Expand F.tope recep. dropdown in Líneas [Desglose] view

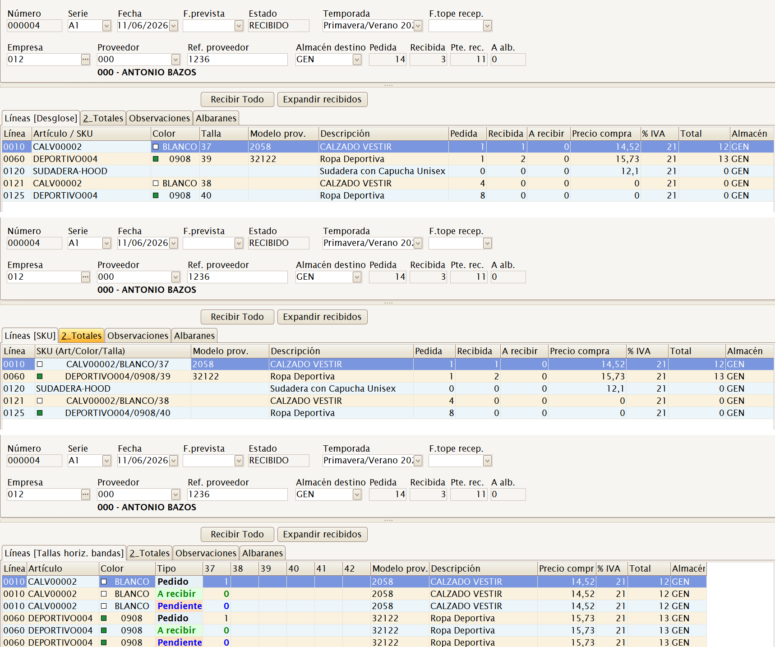pyautogui.click(x=487, y=26)
